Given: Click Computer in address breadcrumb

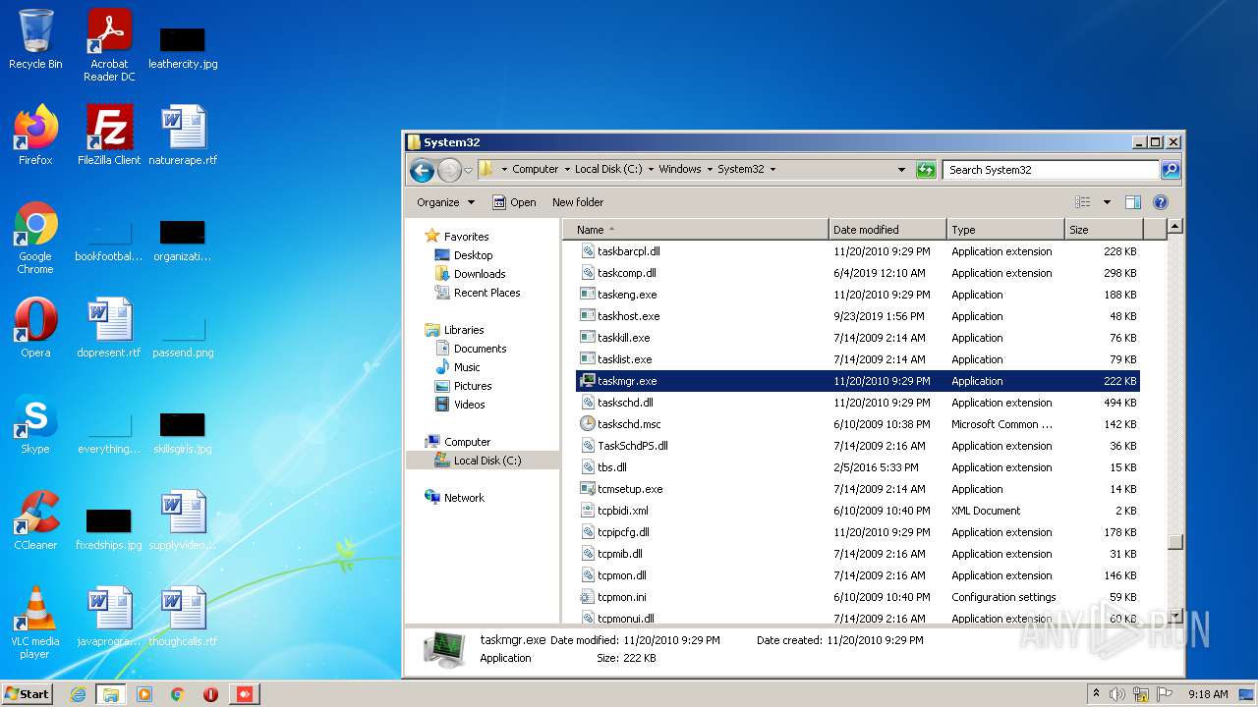Looking at the screenshot, I should (536, 170).
